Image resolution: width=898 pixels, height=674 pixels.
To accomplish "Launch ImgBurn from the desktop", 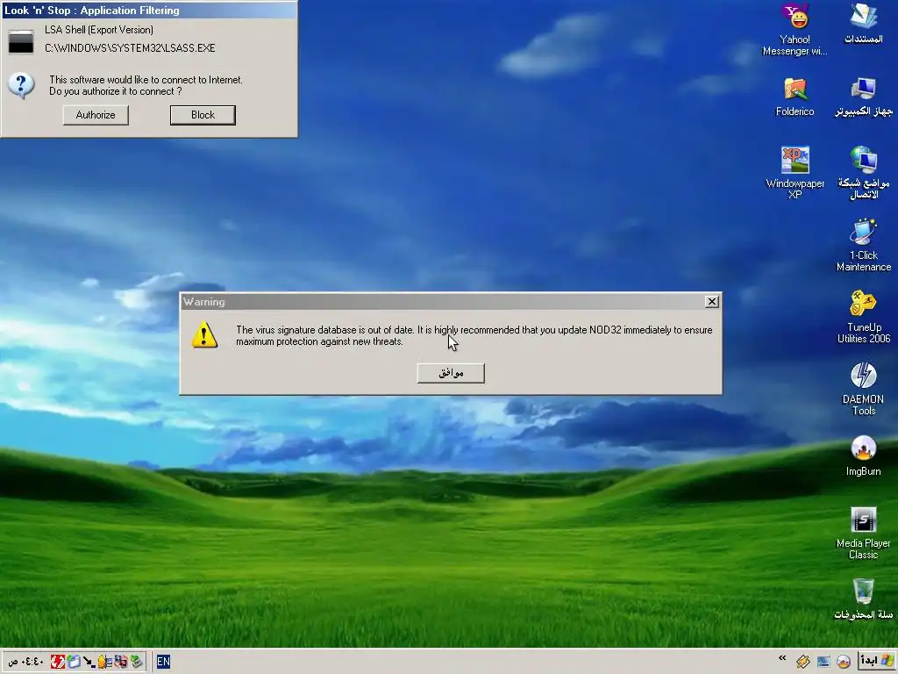I will pyautogui.click(x=864, y=455).
